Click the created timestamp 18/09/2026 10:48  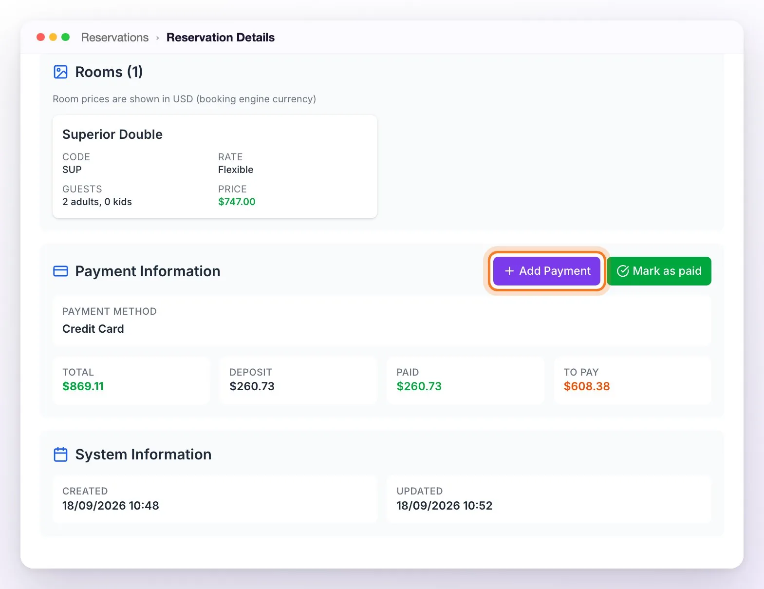pos(111,506)
